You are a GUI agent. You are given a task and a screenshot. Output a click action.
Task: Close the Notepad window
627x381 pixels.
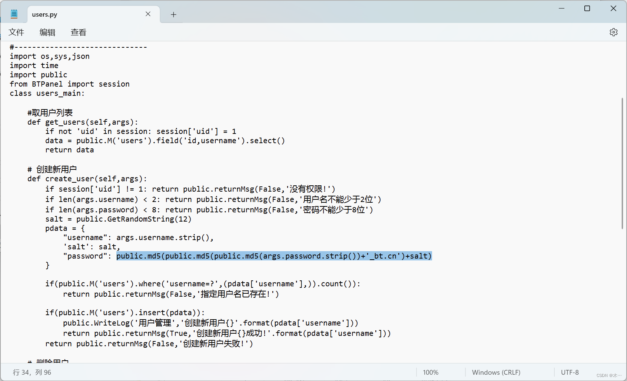(x=613, y=8)
